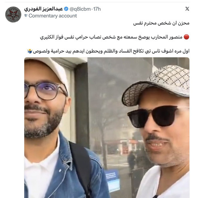Open display name عبدالعزيز الفودري
Viewport: 202px width, 198px height.
(x=44, y=9)
